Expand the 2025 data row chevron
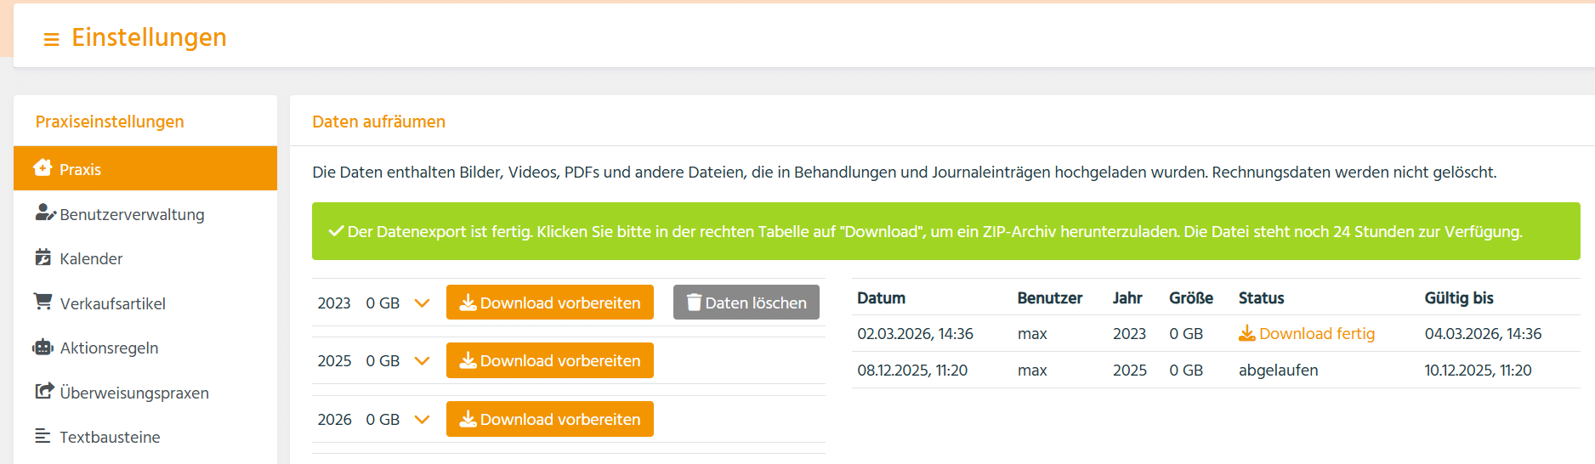Screen dimensions: 1595x464 click(422, 361)
